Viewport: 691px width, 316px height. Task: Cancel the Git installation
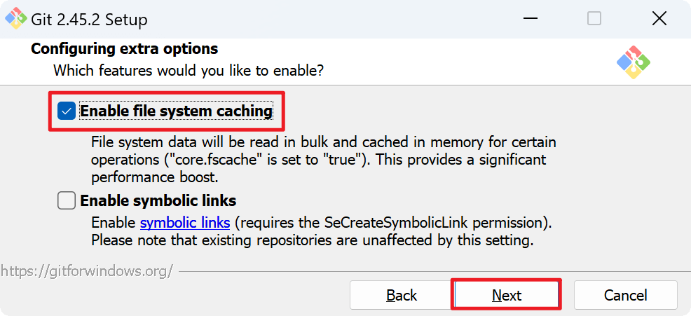(625, 295)
